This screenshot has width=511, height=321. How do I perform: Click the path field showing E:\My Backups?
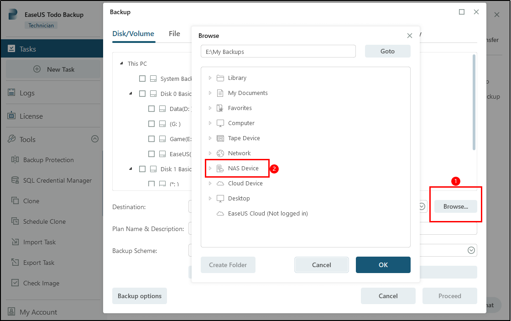click(278, 52)
